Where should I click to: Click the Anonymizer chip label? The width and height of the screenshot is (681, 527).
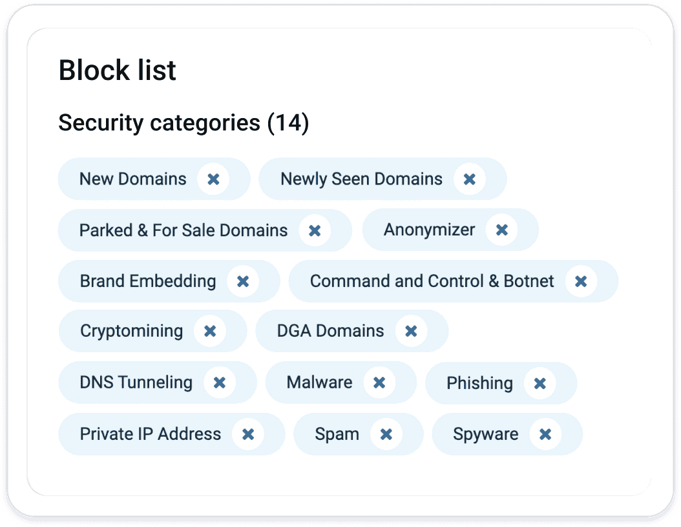(x=429, y=230)
